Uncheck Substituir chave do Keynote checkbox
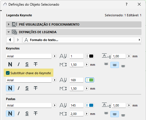The width and height of the screenshot is (146, 120). pyautogui.click(x=8, y=73)
